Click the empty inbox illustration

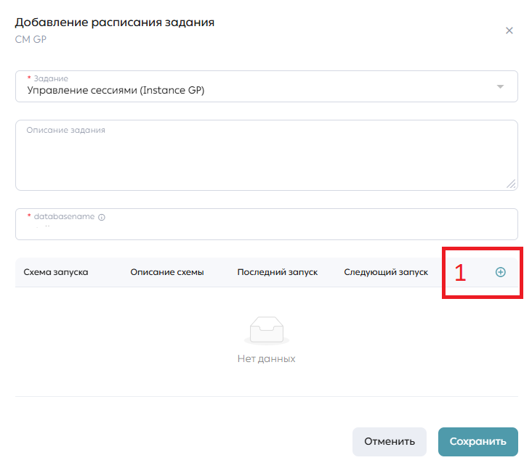click(267, 330)
